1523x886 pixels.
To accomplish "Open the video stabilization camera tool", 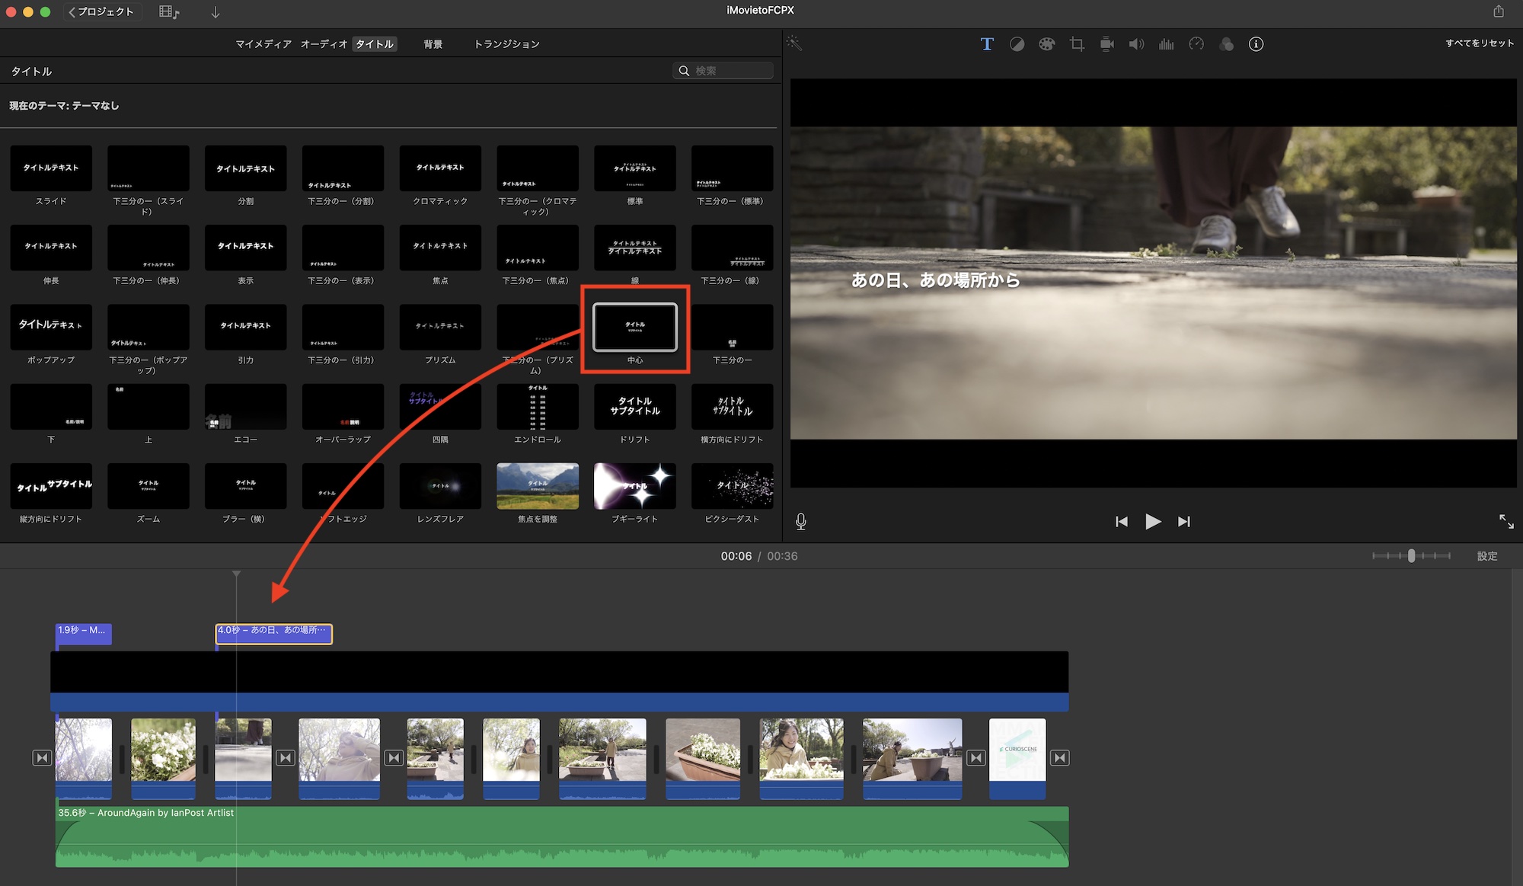I will tap(1106, 44).
